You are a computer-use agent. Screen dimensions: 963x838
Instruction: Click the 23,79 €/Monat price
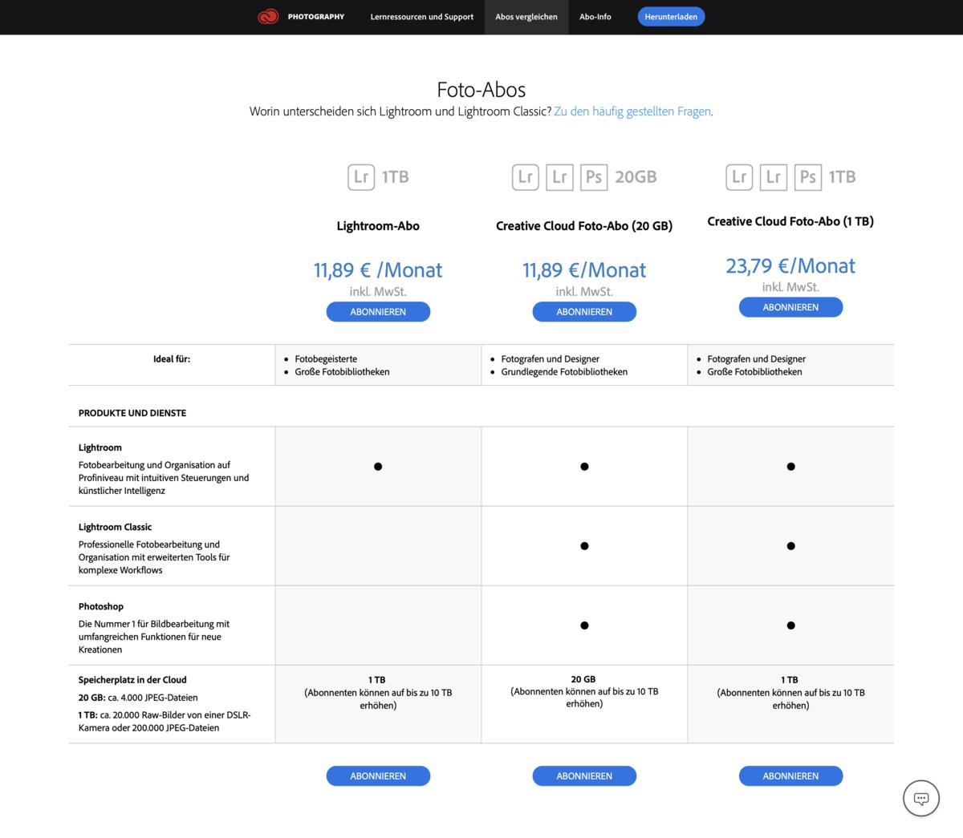point(790,265)
